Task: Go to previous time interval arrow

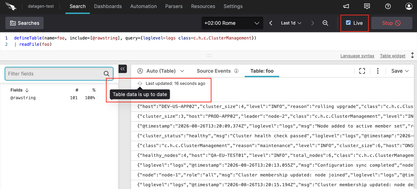Action: click(271, 23)
